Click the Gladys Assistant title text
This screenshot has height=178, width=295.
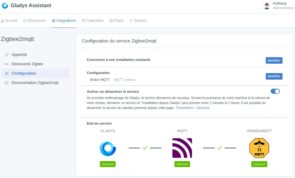pyautogui.click(x=31, y=6)
